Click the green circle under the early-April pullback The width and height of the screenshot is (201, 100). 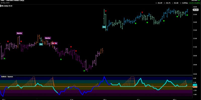point(147,22)
